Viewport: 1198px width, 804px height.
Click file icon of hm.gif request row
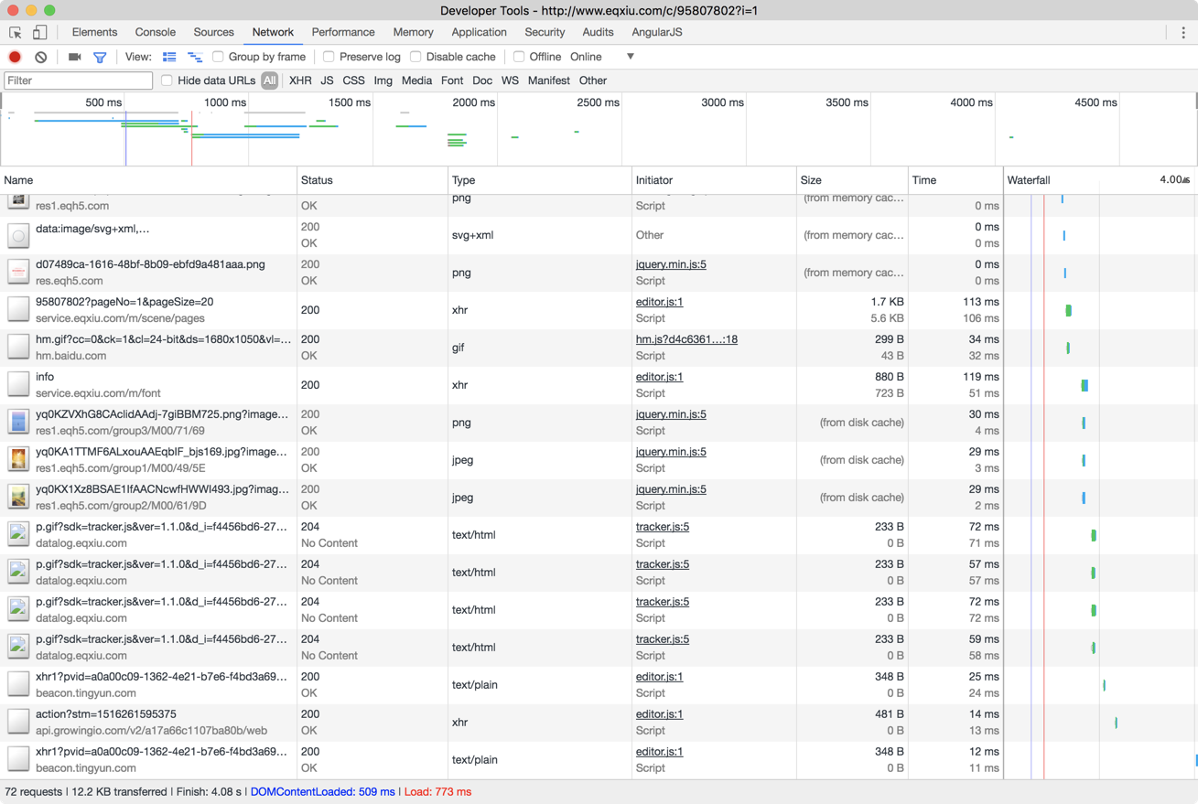pos(18,348)
